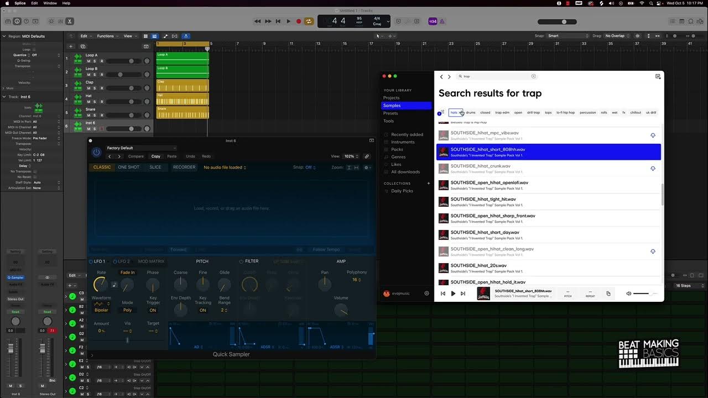The image size is (708, 398).
Task: Open Packs in Splice sidebar
Action: click(x=397, y=149)
